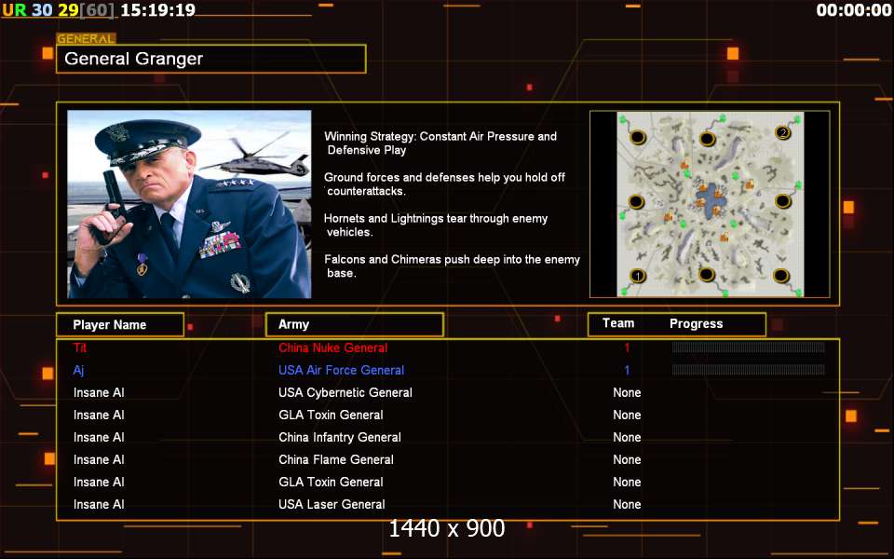This screenshot has height=559, width=894.
Task: Click the Progress column header
Action: click(x=696, y=324)
